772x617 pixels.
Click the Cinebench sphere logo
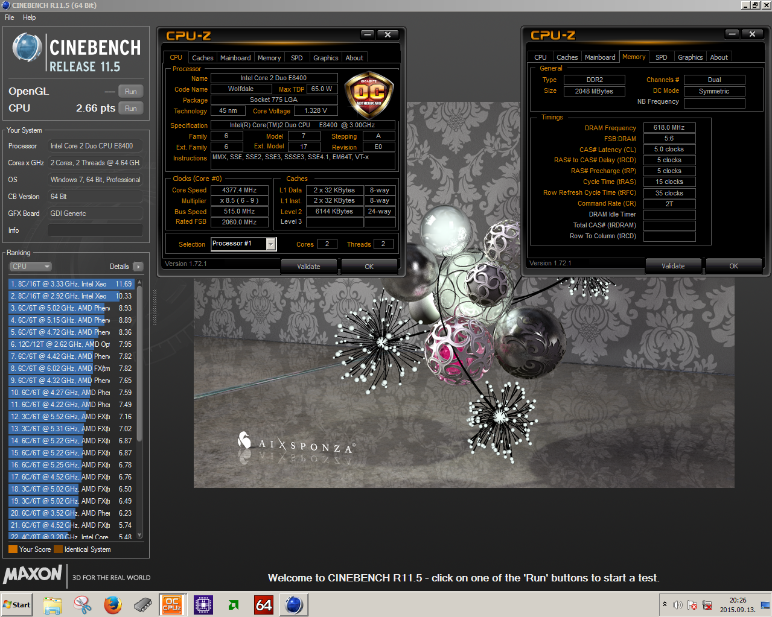[27, 48]
